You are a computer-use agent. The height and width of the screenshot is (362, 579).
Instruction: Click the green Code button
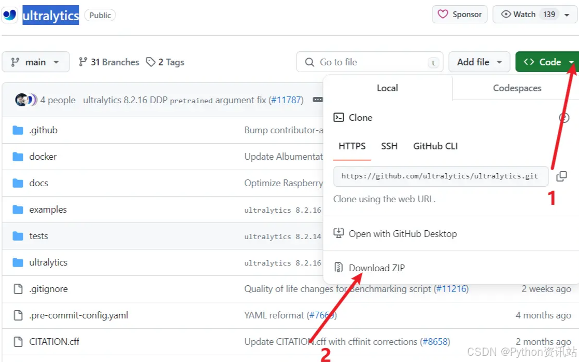point(547,62)
